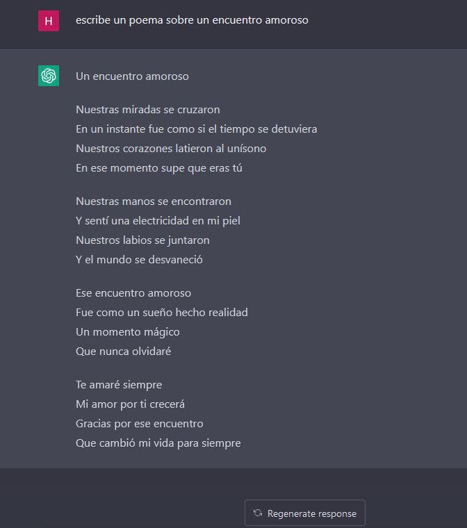The image size is (467, 528).
Task: Click the line "Nuestros corazones latieron al unísono"
Action: (171, 149)
